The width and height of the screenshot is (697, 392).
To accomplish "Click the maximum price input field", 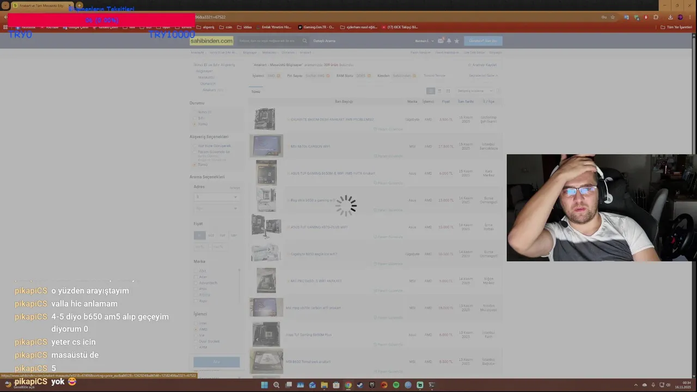I will click(218, 247).
